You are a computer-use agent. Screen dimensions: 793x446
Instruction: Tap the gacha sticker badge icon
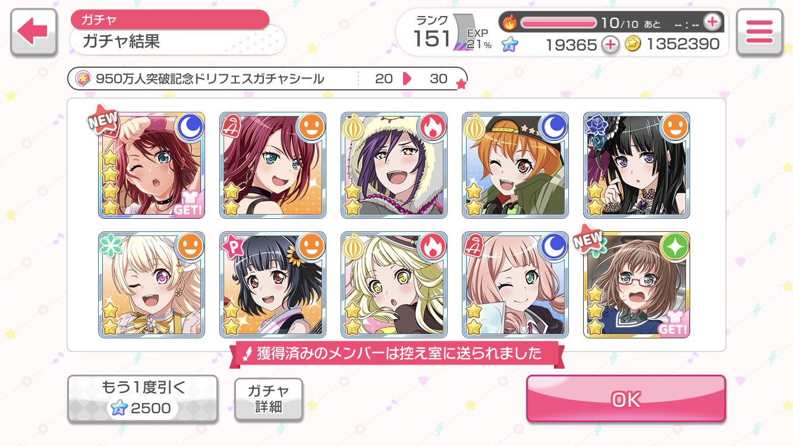(x=83, y=78)
